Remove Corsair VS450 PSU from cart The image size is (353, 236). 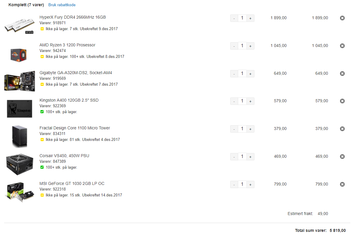point(342,157)
